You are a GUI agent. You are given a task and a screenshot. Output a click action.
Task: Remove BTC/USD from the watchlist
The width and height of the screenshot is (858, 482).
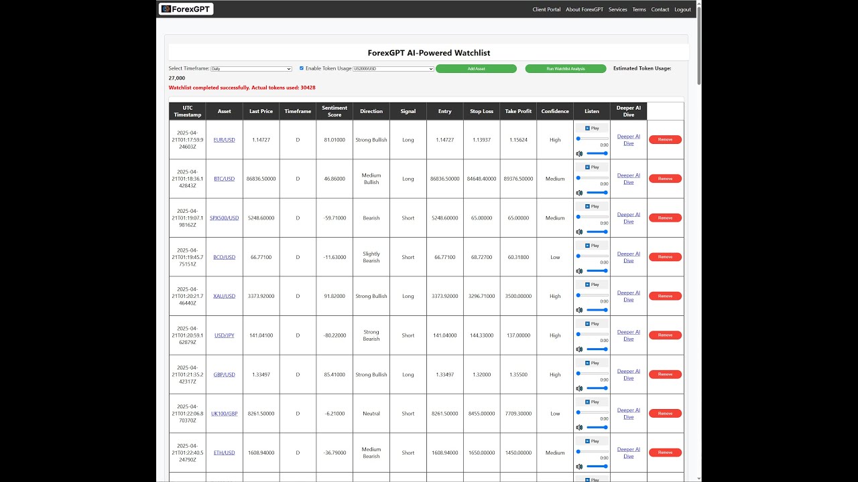pos(665,179)
